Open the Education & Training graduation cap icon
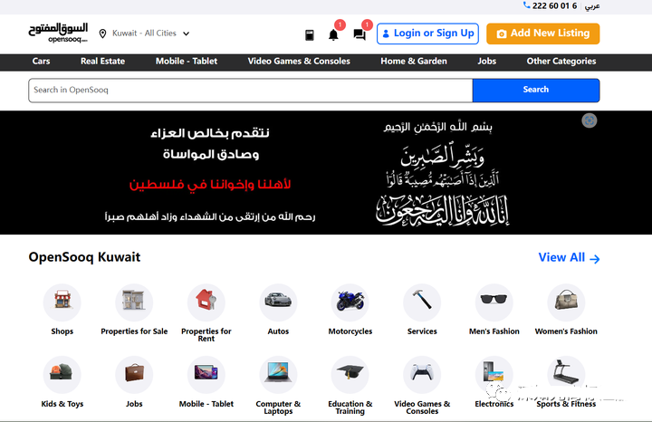The height and width of the screenshot is (422, 652). [350, 375]
